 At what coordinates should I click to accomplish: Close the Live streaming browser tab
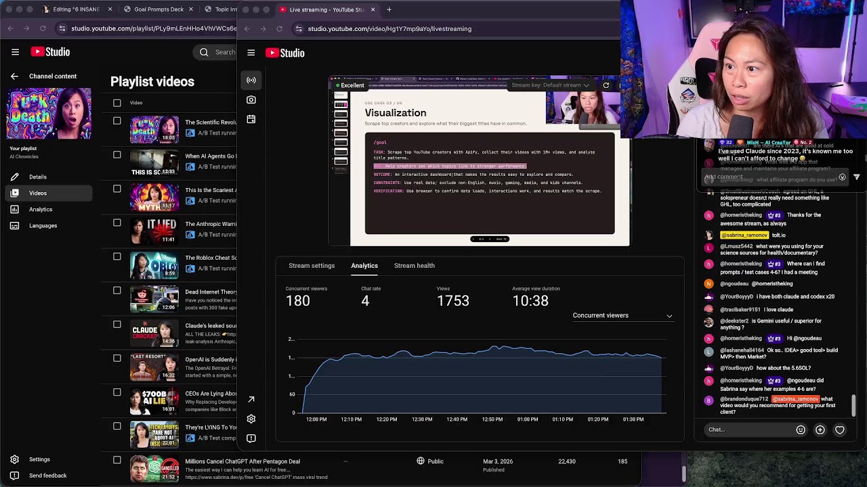373,9
